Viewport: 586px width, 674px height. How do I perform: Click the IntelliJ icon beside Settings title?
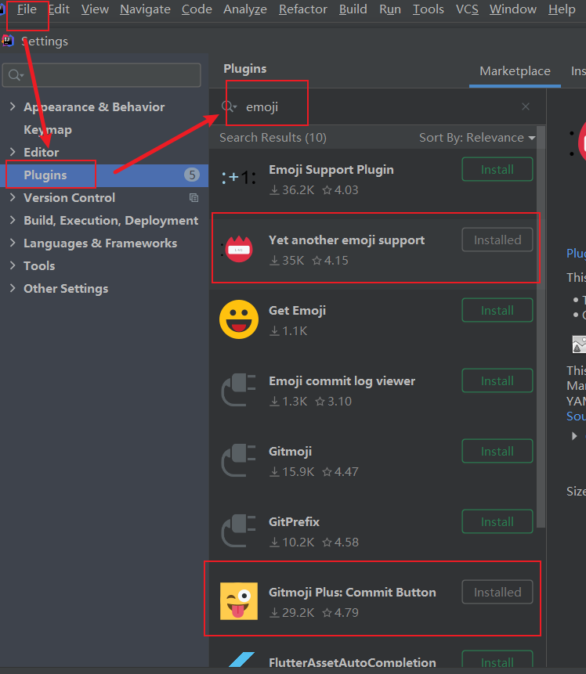(x=8, y=41)
